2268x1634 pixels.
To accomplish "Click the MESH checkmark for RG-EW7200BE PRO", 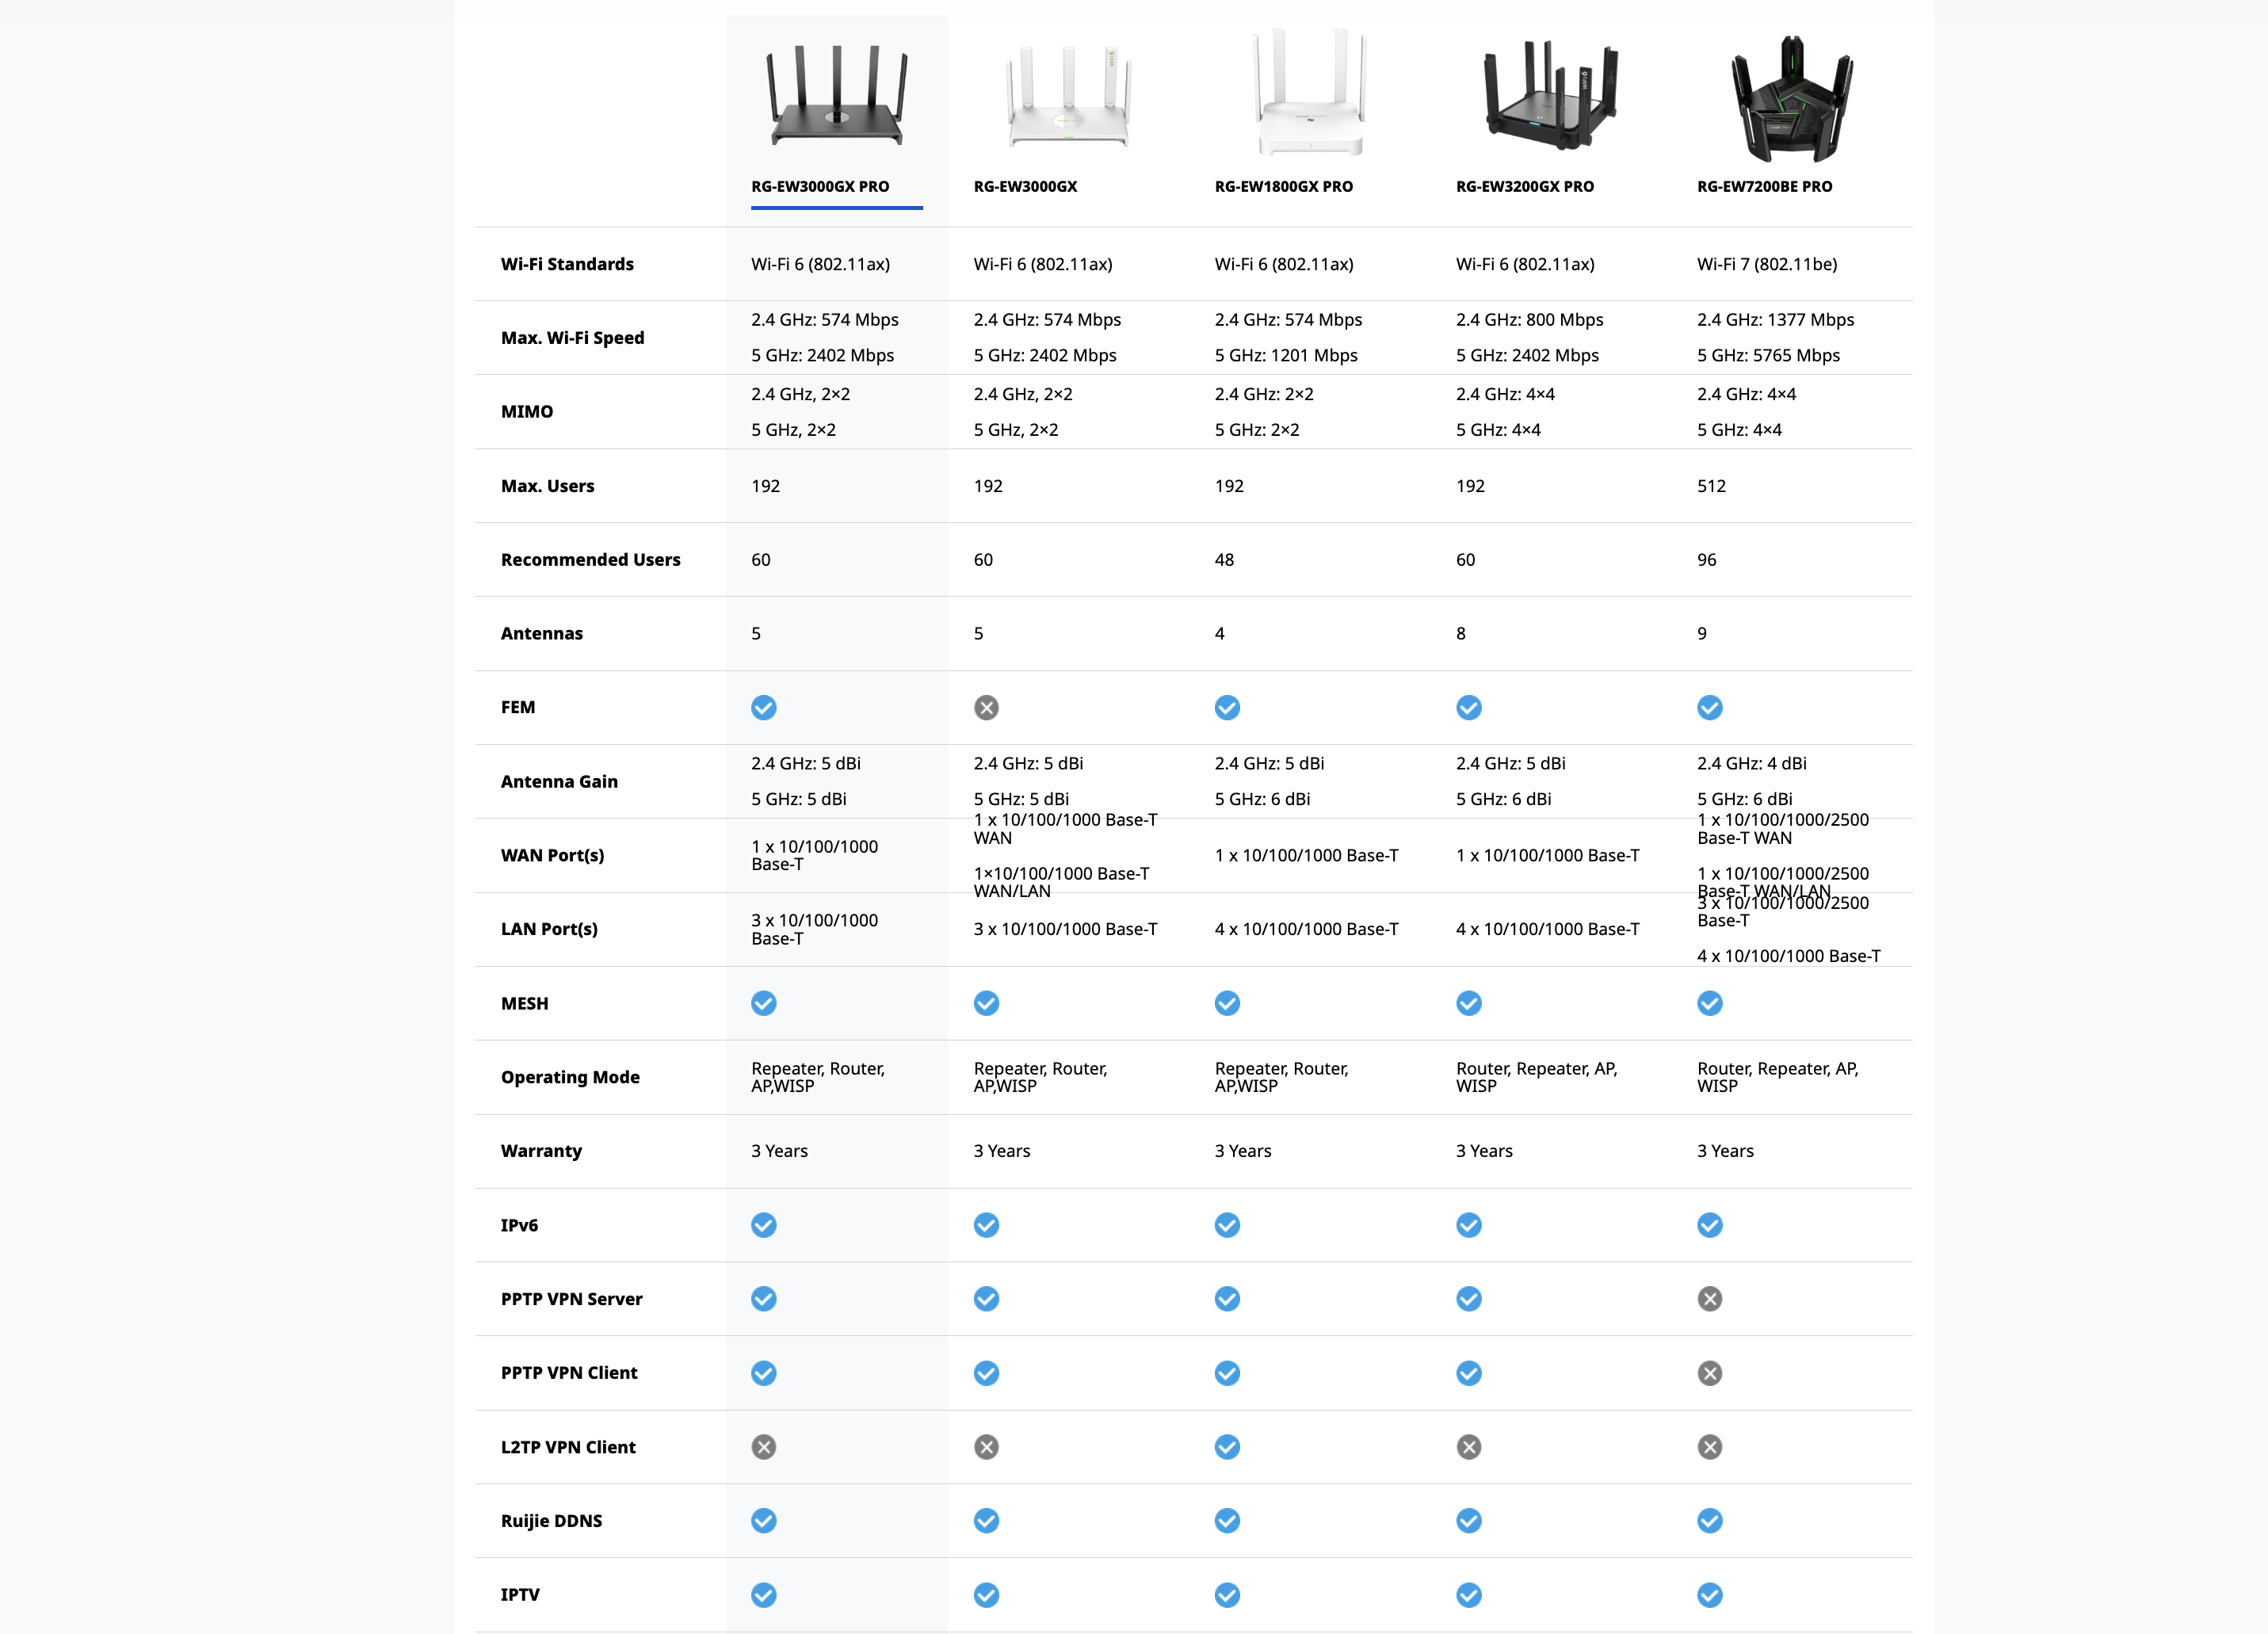I will (1709, 1003).
